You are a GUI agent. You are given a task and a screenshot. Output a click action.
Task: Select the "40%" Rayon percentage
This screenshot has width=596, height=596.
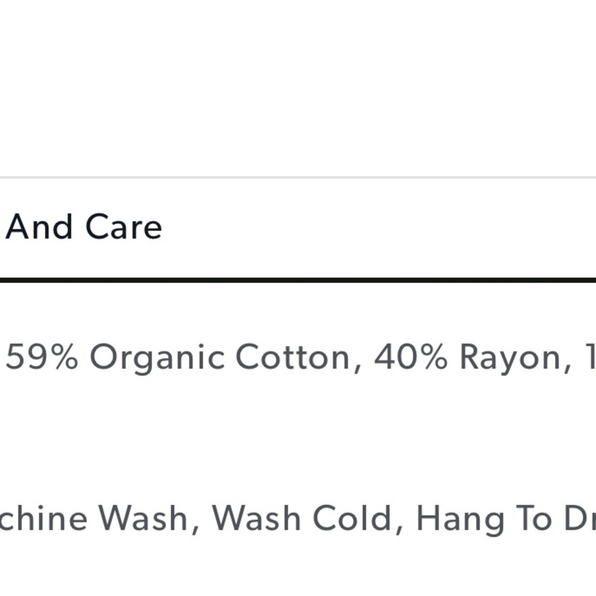[411, 356]
